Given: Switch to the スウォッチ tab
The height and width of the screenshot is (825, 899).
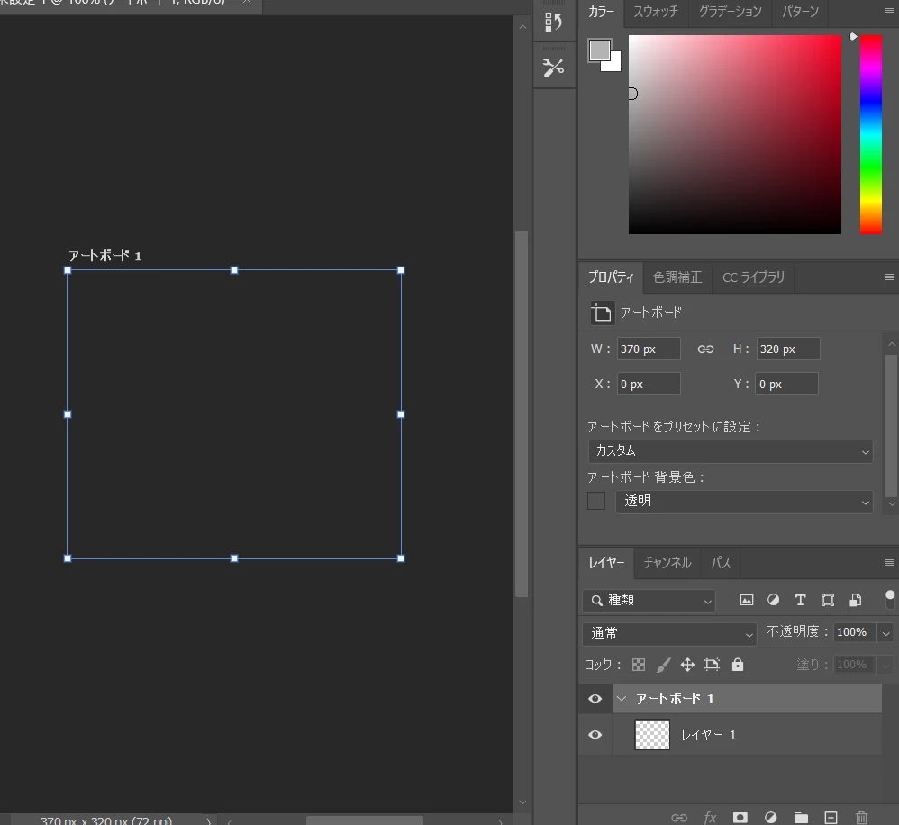Looking at the screenshot, I should pyautogui.click(x=656, y=12).
